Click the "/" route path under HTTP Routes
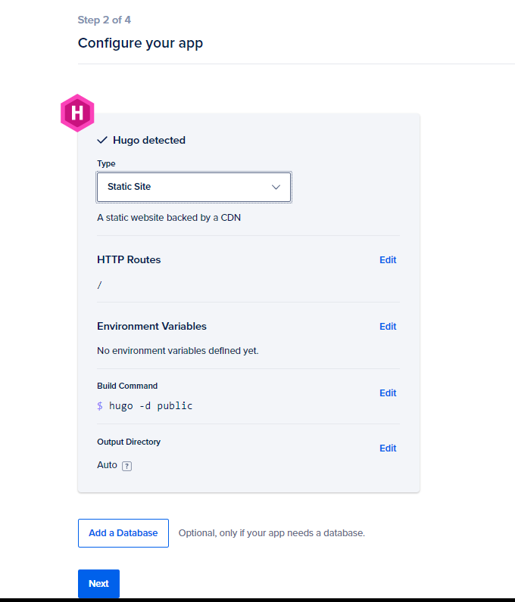Screen dimensions: 515x602 pos(100,285)
